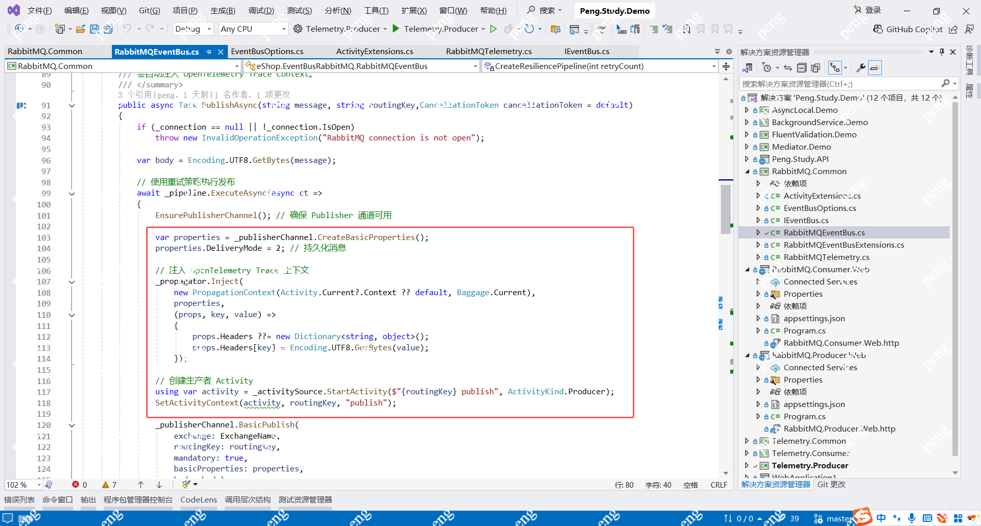Click Collapse All in Solution Explorer
The image size is (981, 526).
(x=802, y=68)
